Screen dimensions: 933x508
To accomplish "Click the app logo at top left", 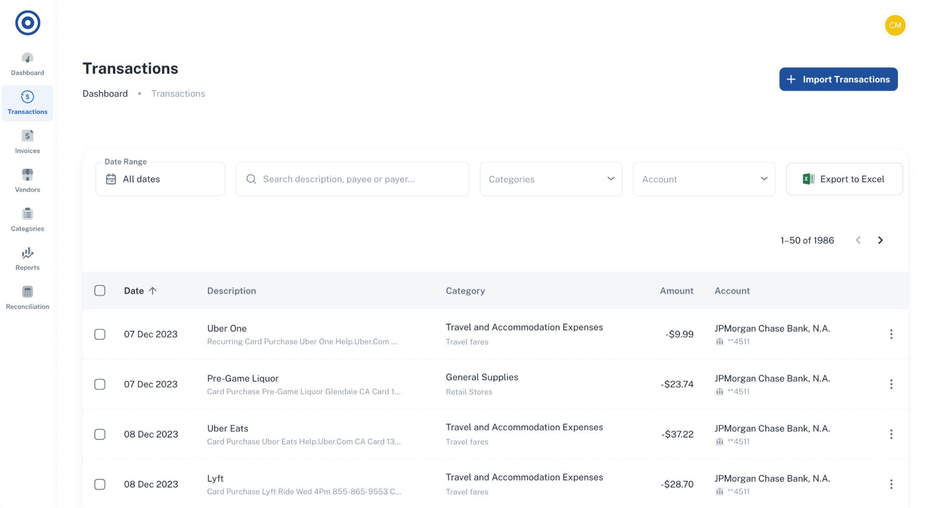I will (28, 22).
